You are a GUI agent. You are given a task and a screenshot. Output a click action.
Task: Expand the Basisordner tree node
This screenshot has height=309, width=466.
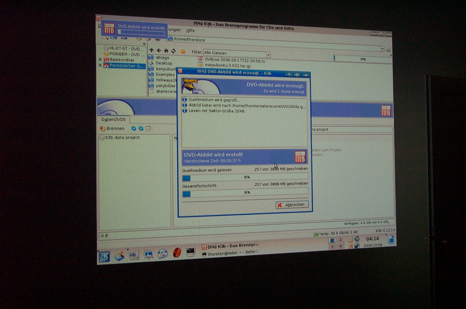pos(100,60)
